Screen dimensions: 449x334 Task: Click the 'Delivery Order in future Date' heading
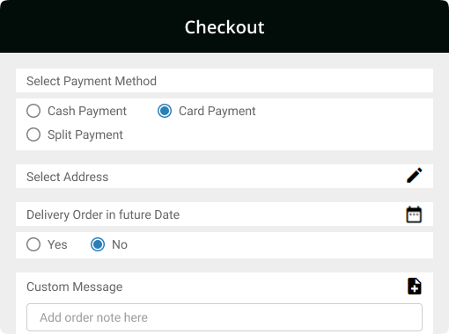(x=103, y=214)
